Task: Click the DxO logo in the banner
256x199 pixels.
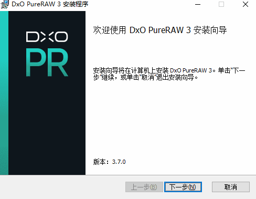Action: (47, 37)
